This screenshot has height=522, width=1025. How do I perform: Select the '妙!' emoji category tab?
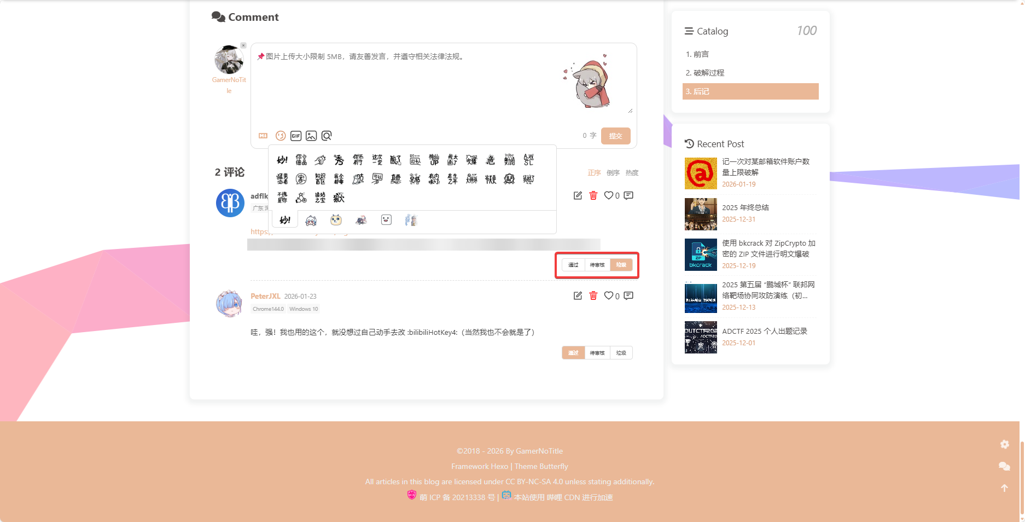(284, 219)
